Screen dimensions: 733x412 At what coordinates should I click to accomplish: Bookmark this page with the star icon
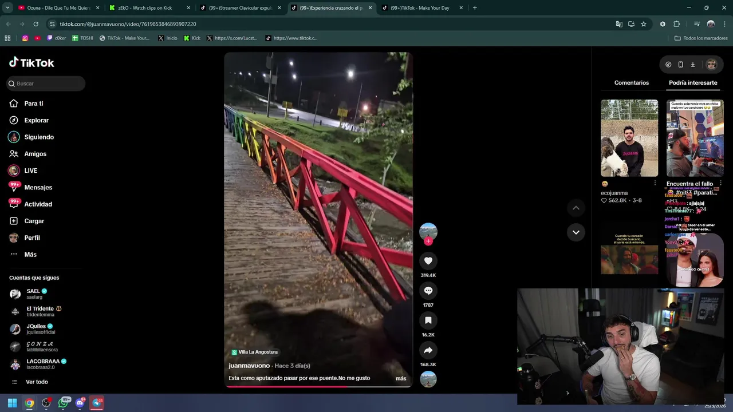click(644, 24)
